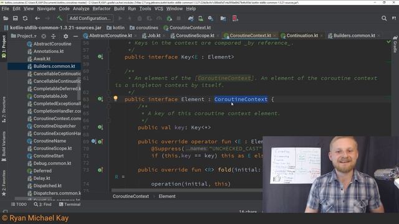Click gutter implementation icon beside Element interface line
399x224 pixels.
click(100, 99)
